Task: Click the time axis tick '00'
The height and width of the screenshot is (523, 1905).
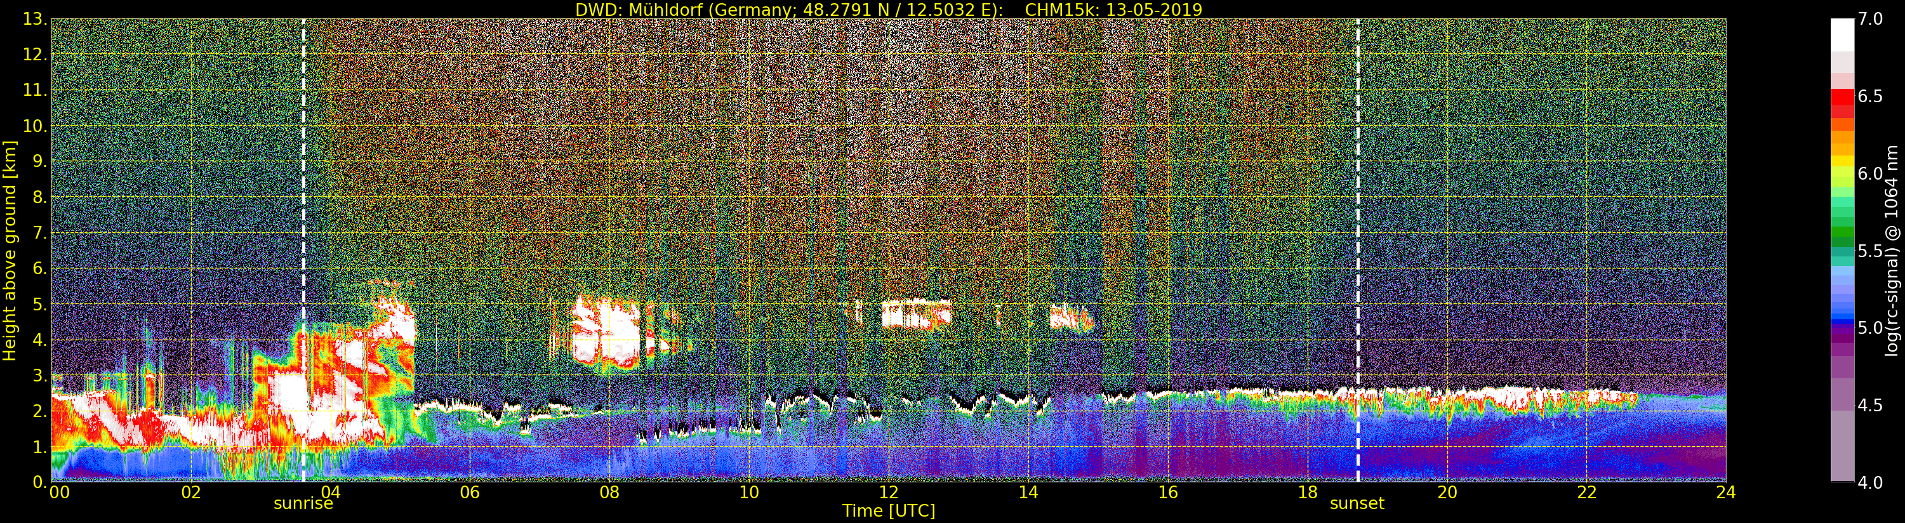Action: coord(59,493)
